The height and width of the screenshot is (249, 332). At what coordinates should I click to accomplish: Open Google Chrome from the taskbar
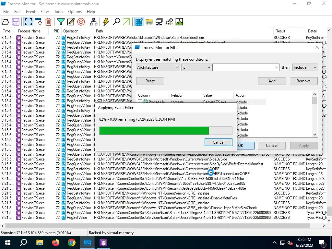tap(72, 243)
